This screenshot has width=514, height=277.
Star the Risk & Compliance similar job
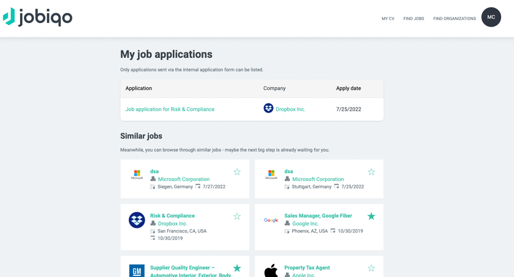click(x=237, y=216)
